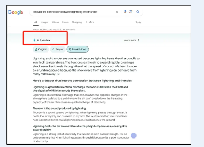Click the 'AI Overview' label
Screen dimensions: 204x147
click(x=44, y=40)
